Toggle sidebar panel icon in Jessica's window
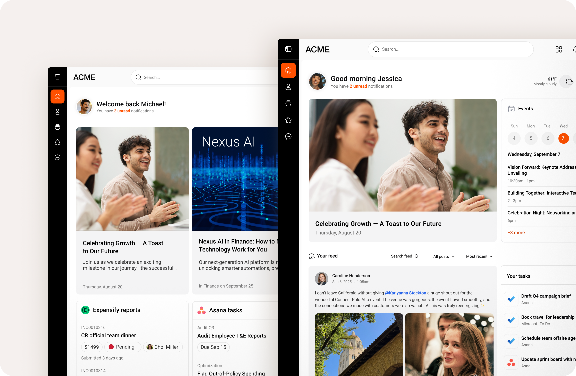Screen dimensions: 576x376 tap(288, 49)
